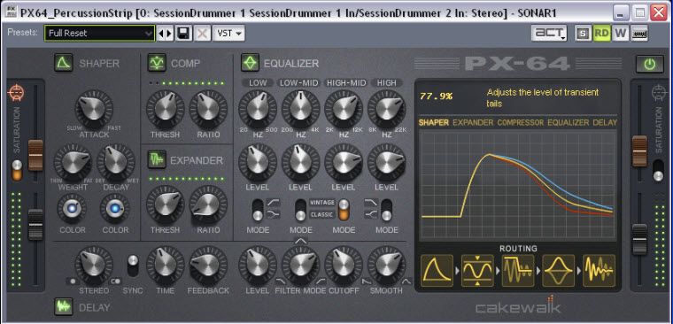Click the last Delay routing block icon
This screenshot has height=324, width=673.
point(599,270)
